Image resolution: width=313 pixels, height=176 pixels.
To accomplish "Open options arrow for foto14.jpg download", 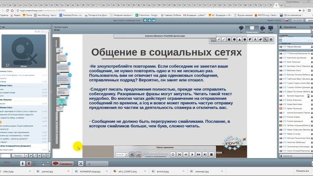I will tap(183, 171).
